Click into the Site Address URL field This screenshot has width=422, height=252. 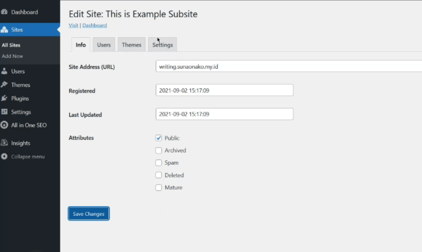288,66
